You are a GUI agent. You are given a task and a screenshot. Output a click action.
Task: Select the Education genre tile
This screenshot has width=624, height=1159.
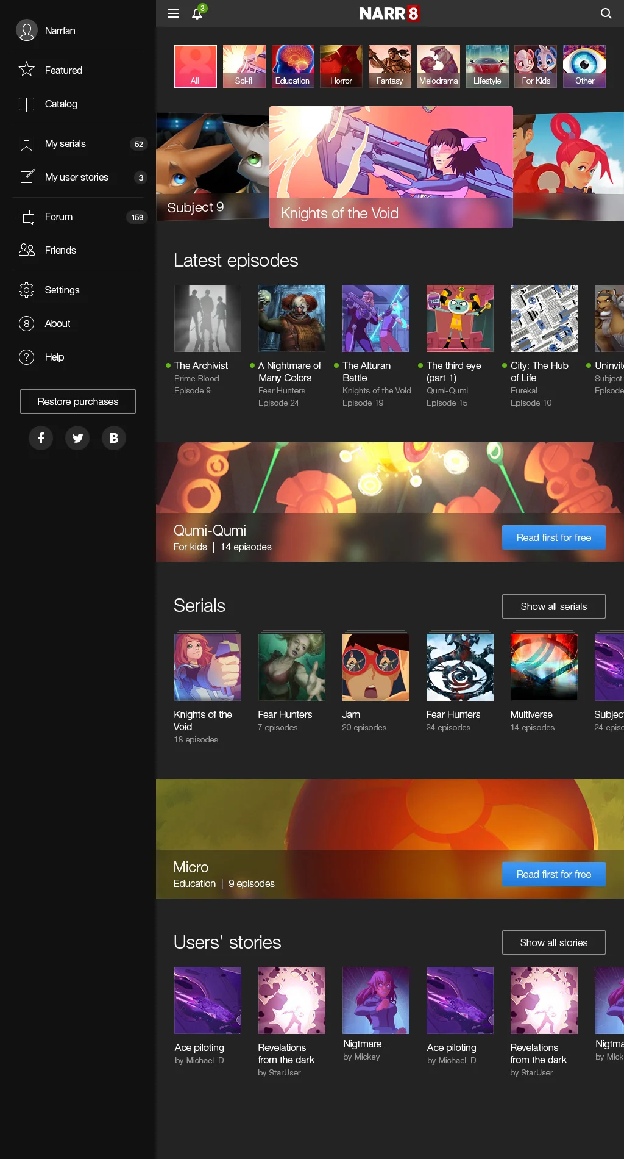point(292,66)
